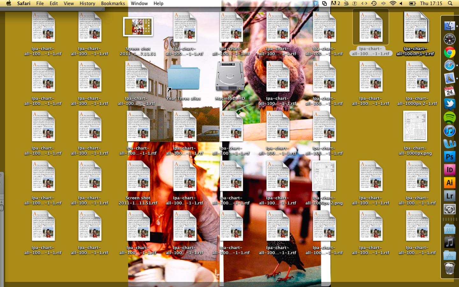Viewport: 459px width, 287px height.
Task: Open Mail from the Dock
Action: click(449, 78)
